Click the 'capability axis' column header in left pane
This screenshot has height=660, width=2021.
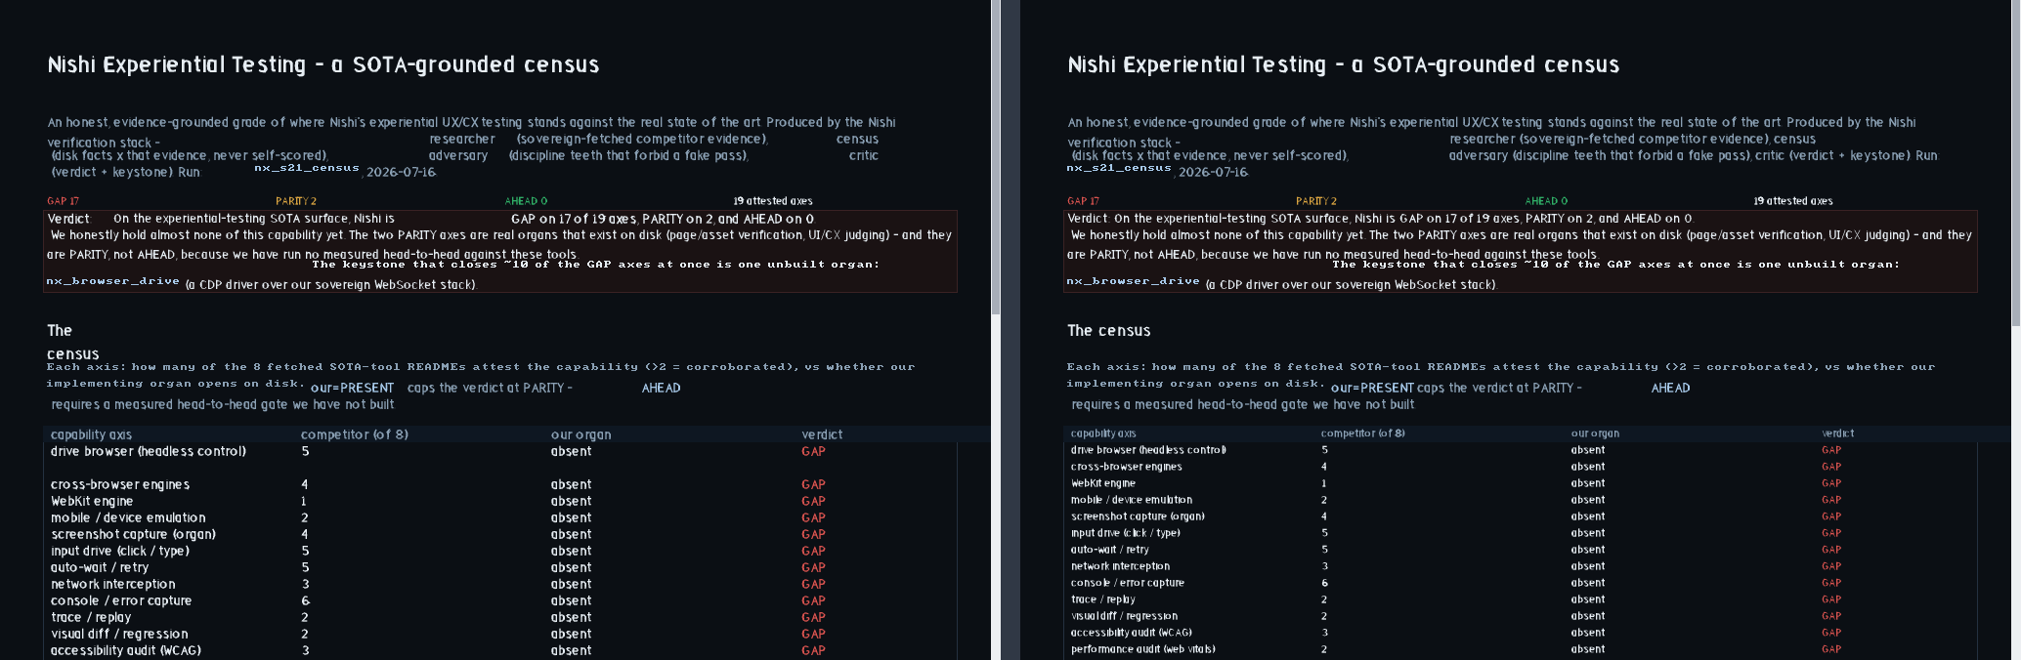[91, 434]
